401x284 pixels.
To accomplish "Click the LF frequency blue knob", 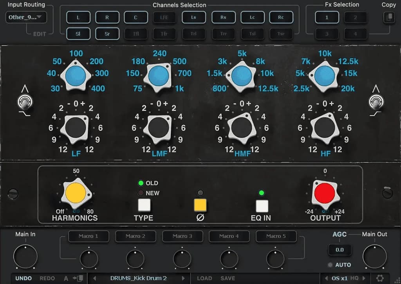I will pos(76,74).
